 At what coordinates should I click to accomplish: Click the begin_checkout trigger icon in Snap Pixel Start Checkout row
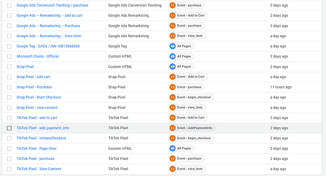tap(172, 97)
